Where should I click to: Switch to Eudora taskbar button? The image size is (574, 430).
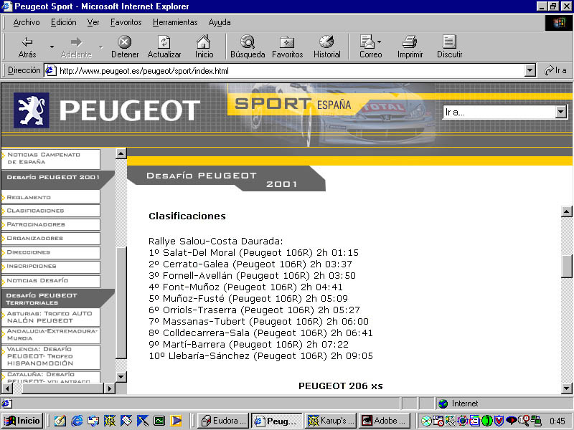(x=224, y=421)
